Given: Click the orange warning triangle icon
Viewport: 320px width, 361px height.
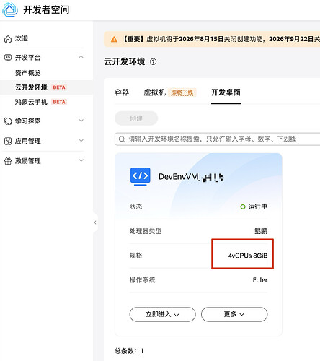Looking at the screenshot, I should (114, 39).
